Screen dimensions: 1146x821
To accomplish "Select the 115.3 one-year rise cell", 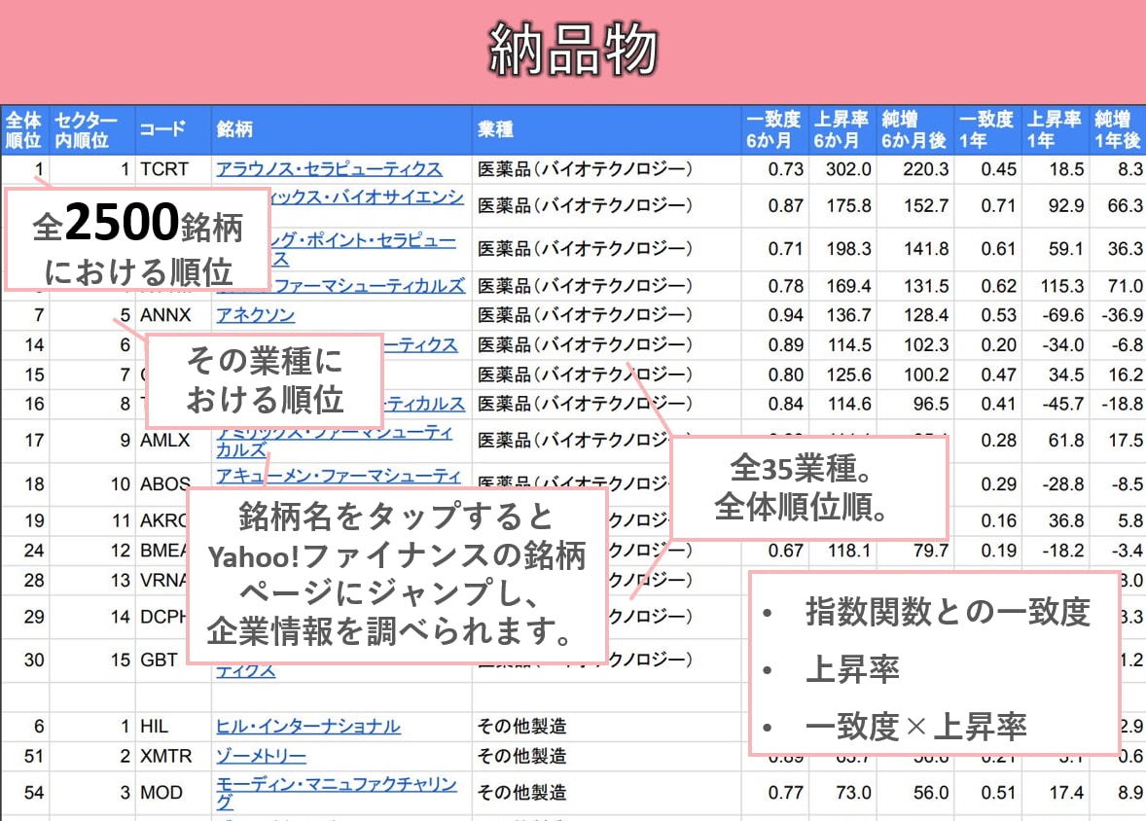I will (1055, 286).
